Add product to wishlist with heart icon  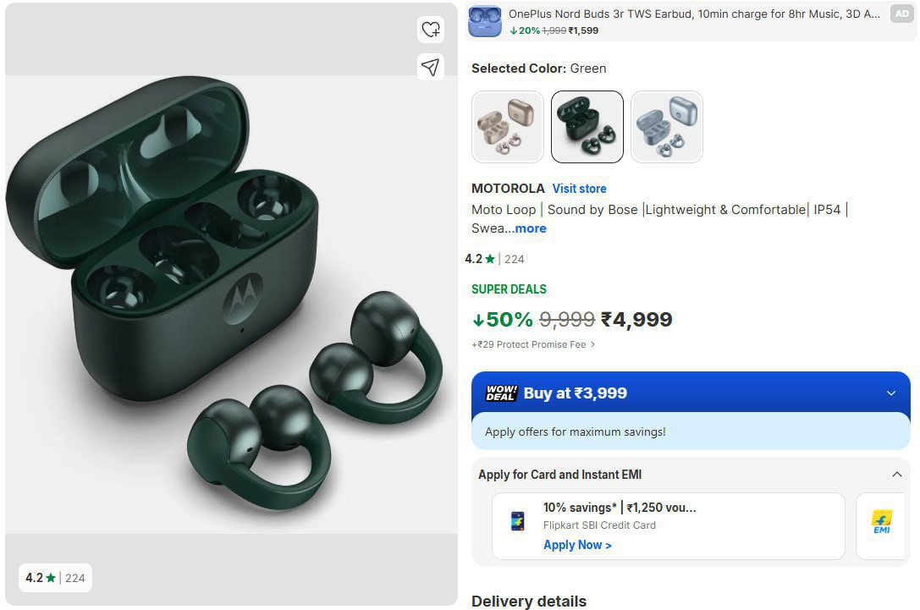coord(431,30)
